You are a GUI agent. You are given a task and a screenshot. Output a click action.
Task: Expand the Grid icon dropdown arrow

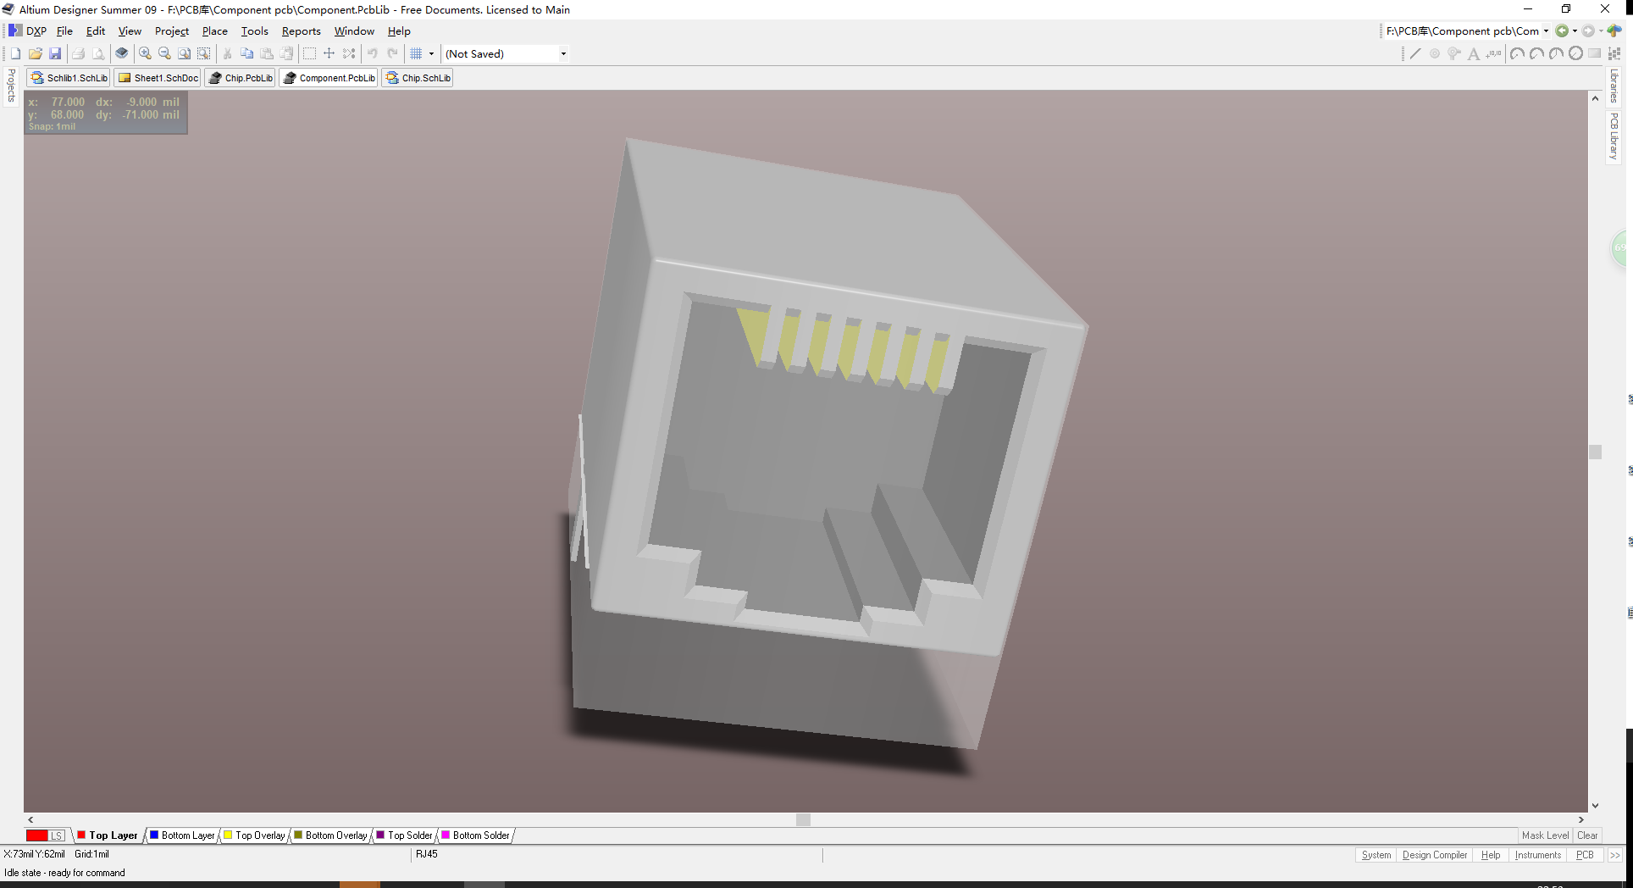point(431,53)
